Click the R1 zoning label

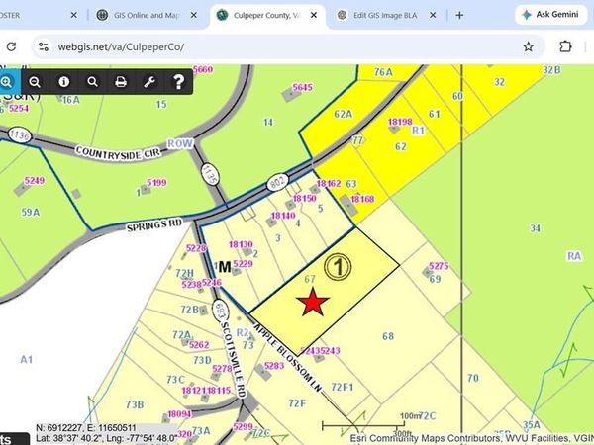pyautogui.click(x=418, y=131)
